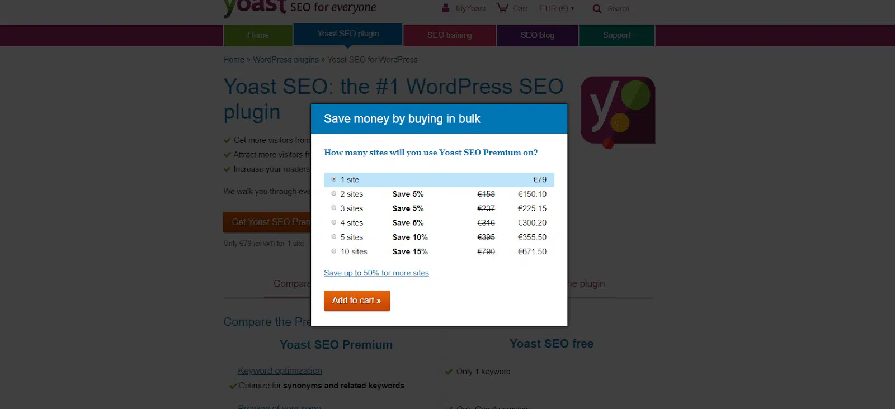895x409 pixels.
Task: Choose the 5 sites radio button
Action: (334, 237)
